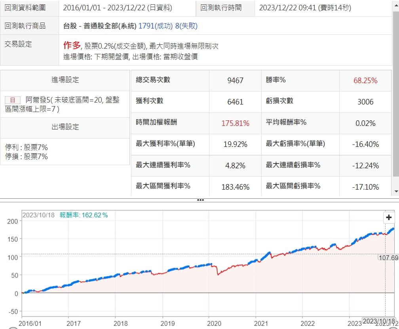Click the 最大區間獲利率% value 183.46%

click(x=235, y=187)
